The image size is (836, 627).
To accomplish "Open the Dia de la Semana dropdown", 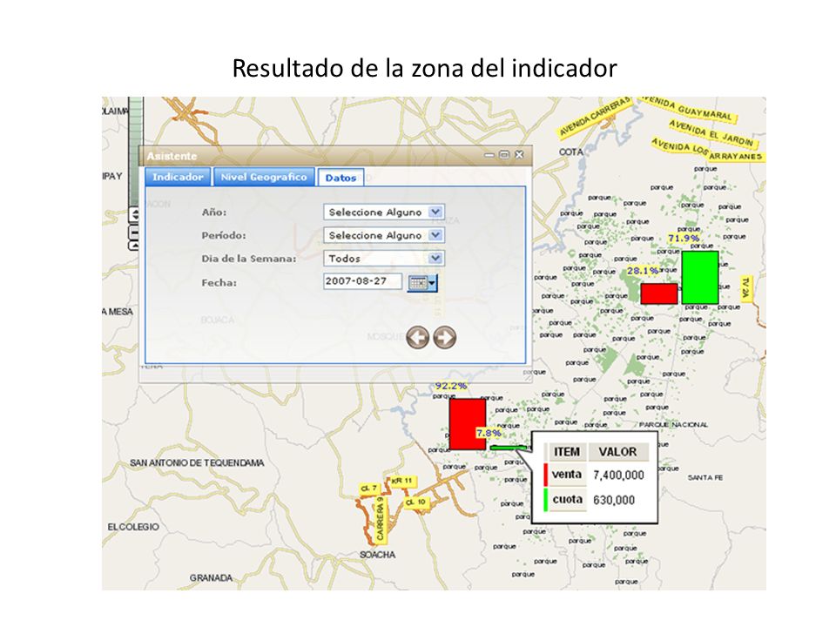I will point(384,259).
